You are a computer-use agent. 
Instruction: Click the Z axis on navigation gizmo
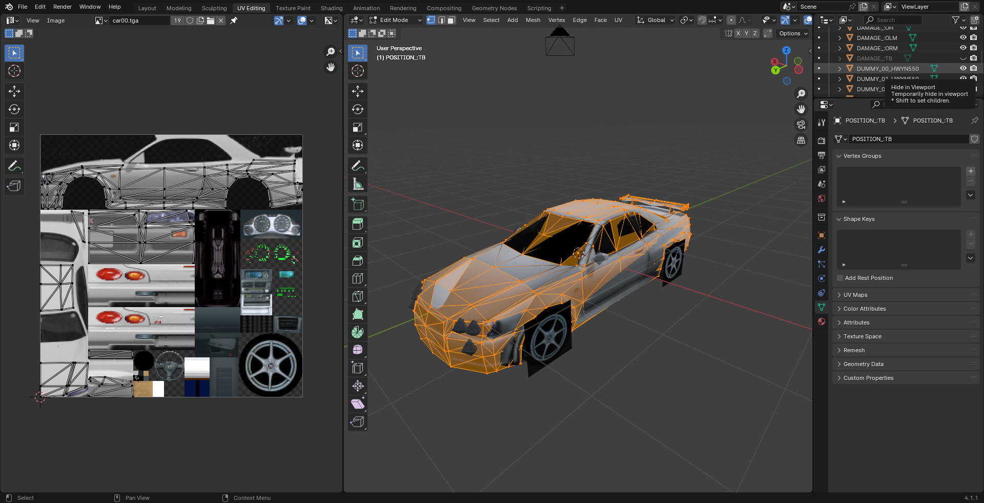coord(786,50)
